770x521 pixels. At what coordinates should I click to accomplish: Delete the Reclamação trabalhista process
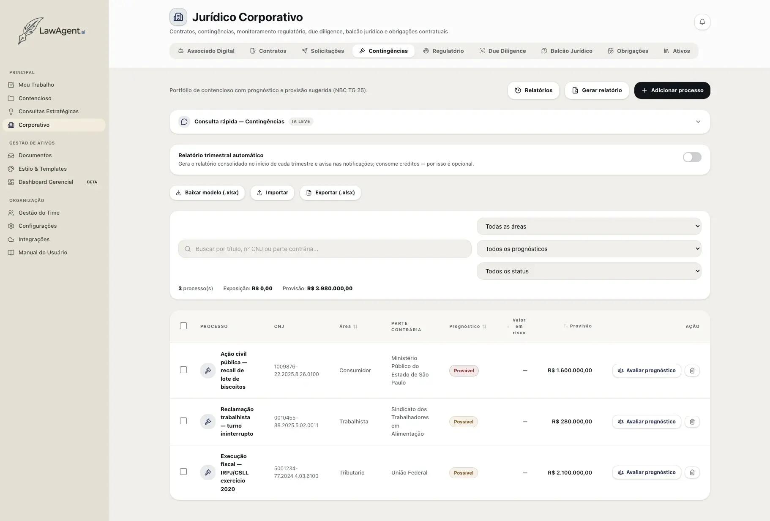[x=692, y=422]
